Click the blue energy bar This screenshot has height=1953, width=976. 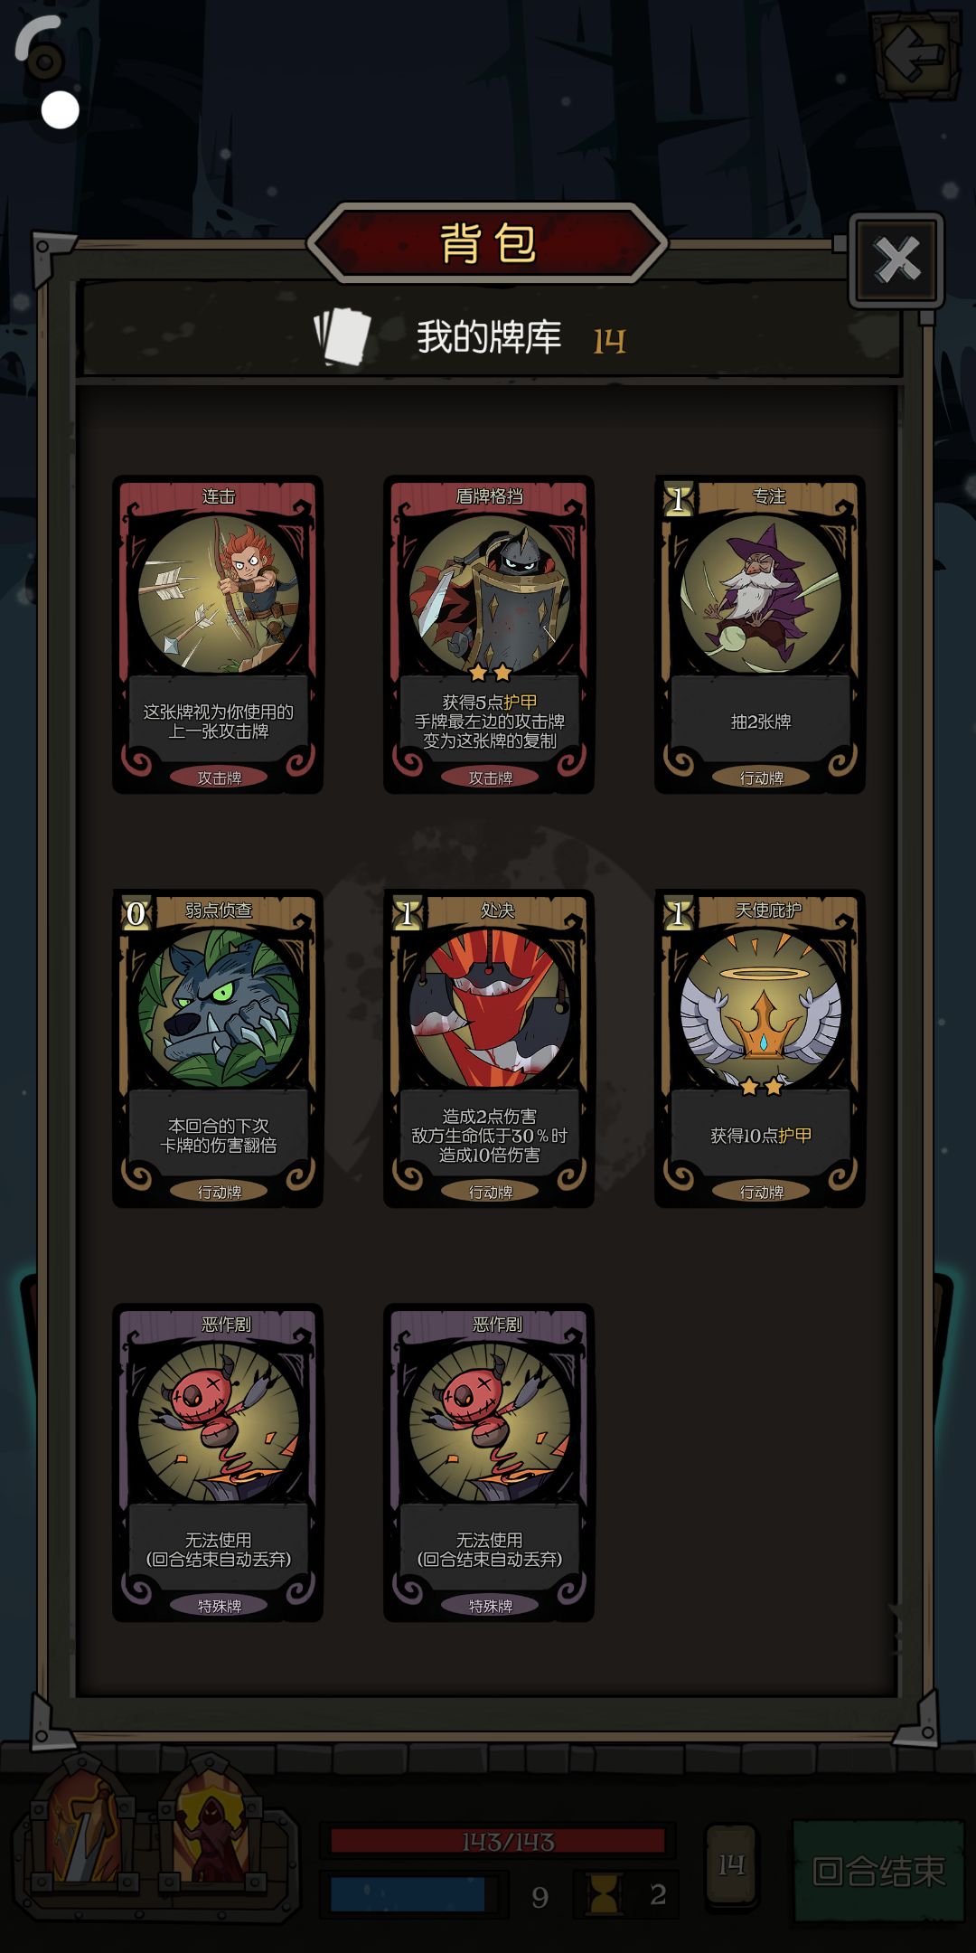[408, 1894]
